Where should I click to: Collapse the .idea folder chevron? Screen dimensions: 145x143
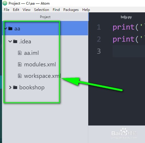click(x=10, y=41)
